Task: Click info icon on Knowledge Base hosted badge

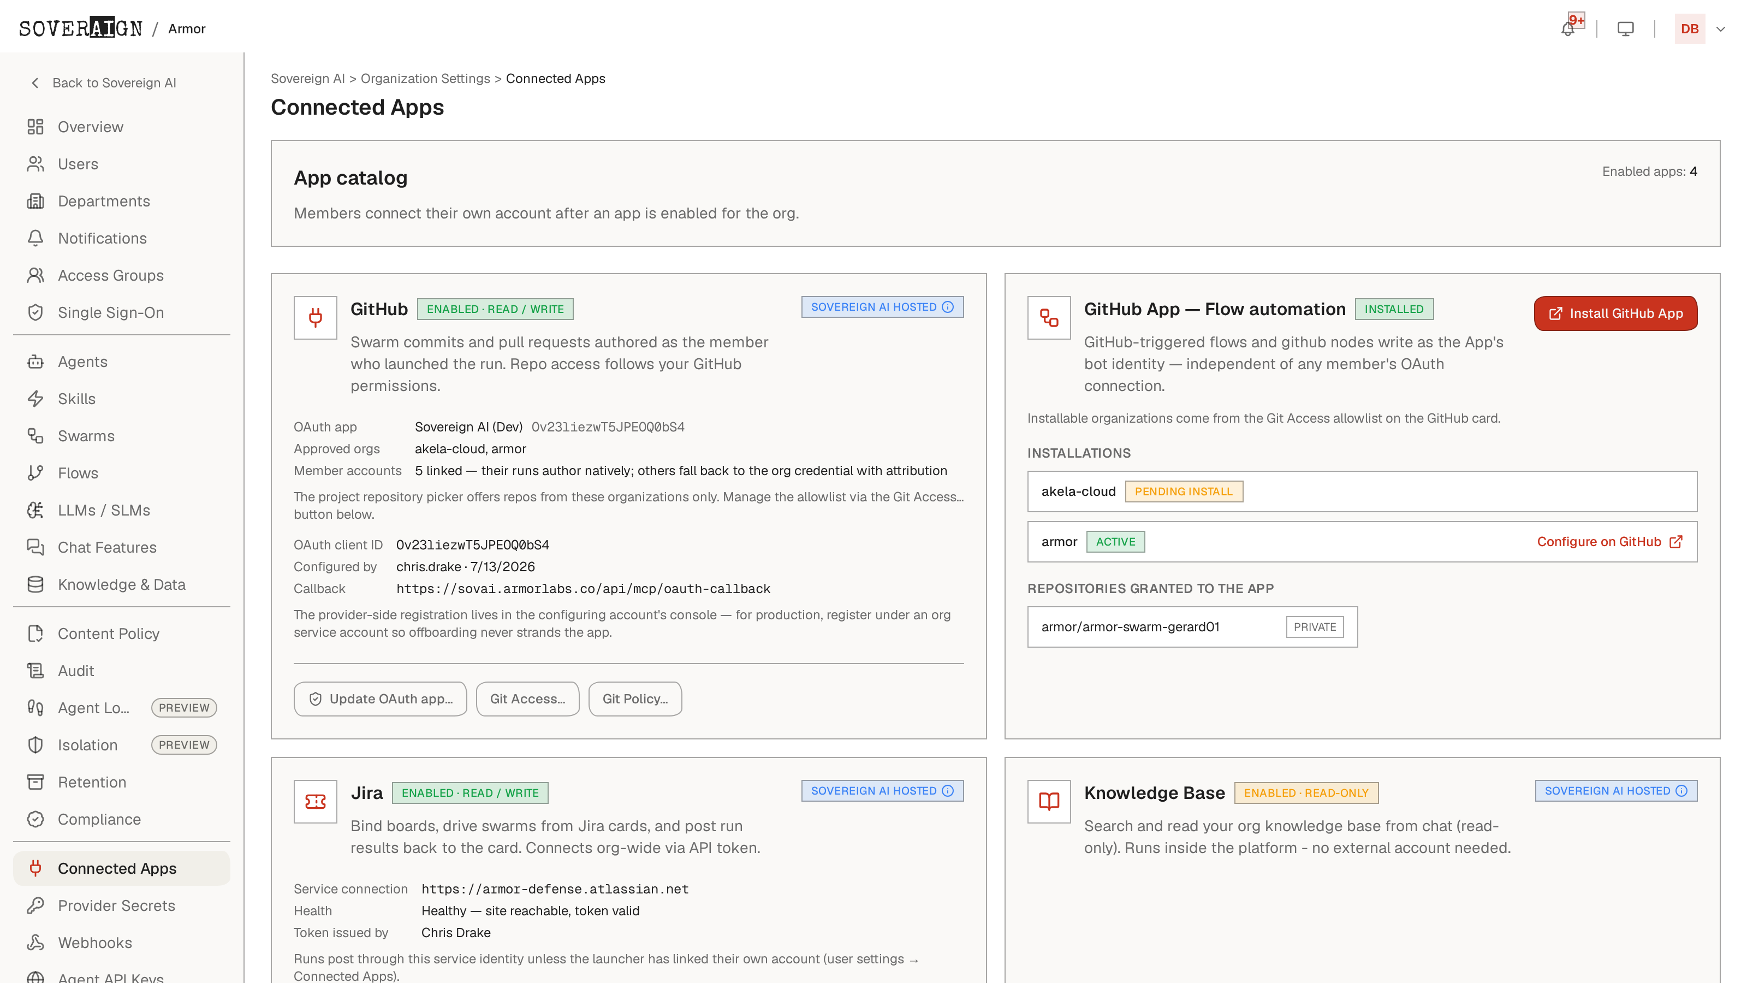Action: (x=1682, y=791)
